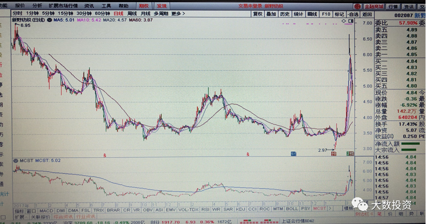Toggle -自选 to remove from watchlist

point(353,14)
